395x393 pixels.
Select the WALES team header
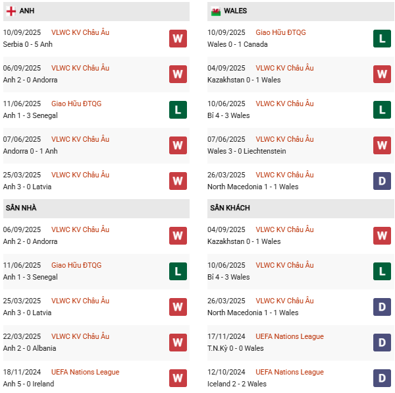[235, 11]
